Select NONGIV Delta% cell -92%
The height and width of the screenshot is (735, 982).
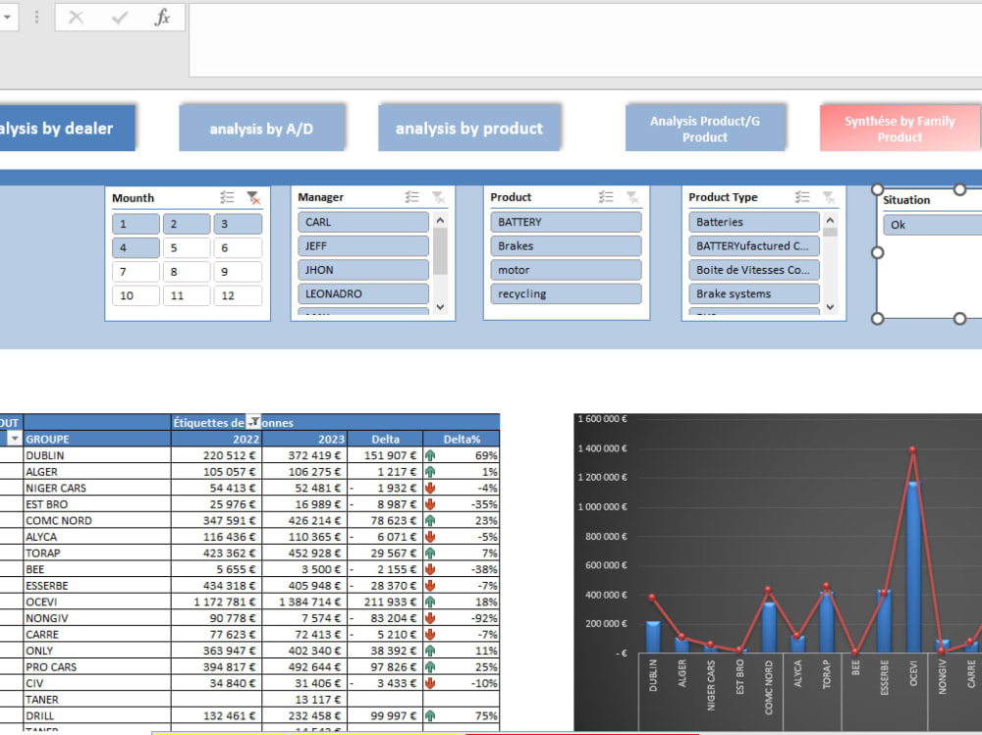click(x=461, y=618)
